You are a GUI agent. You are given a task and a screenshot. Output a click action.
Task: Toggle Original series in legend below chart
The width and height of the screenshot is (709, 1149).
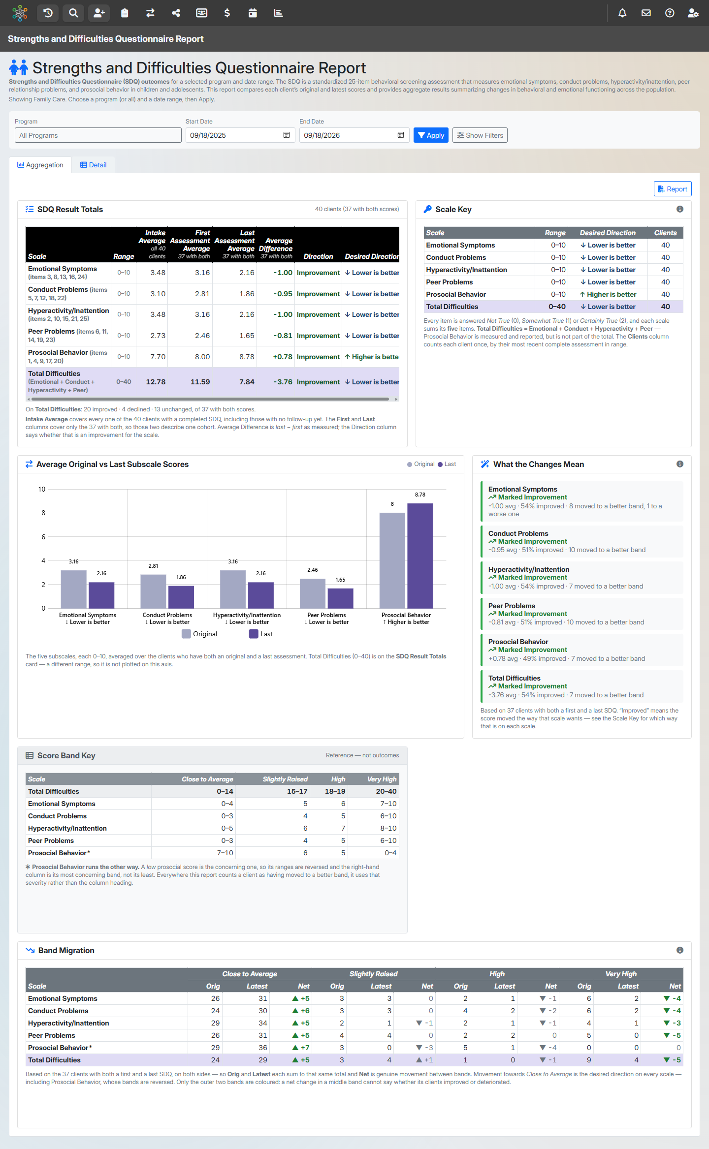click(x=199, y=634)
